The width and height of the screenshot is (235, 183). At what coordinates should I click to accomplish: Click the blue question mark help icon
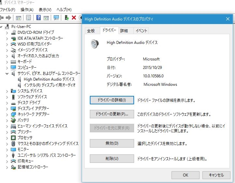[x=38, y=18]
